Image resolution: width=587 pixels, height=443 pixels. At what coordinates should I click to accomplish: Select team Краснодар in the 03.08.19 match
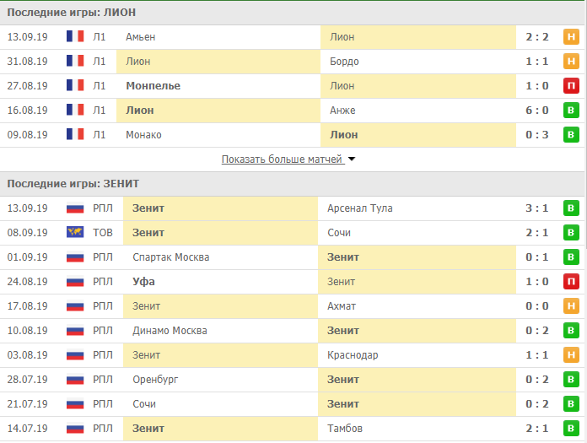pos(353,355)
